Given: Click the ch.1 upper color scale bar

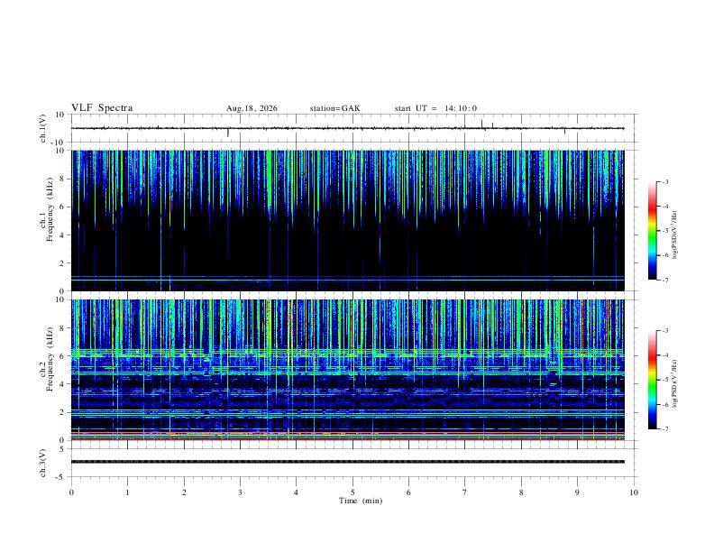Looking at the screenshot, I should [652, 231].
